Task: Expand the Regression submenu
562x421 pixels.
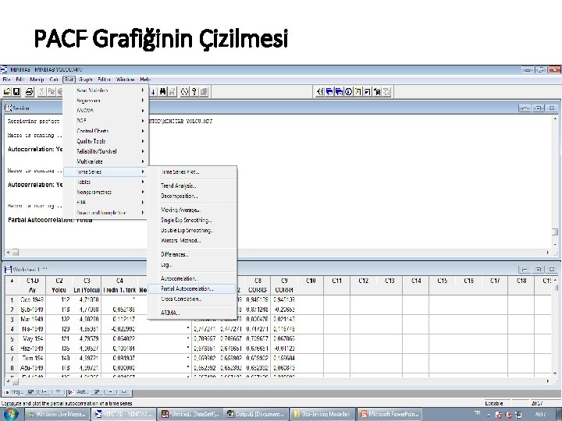Action: [x=105, y=101]
